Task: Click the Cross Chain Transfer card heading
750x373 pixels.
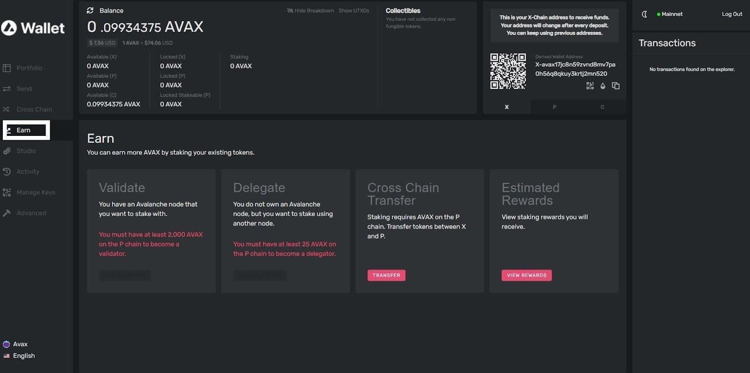Action: pyautogui.click(x=403, y=194)
